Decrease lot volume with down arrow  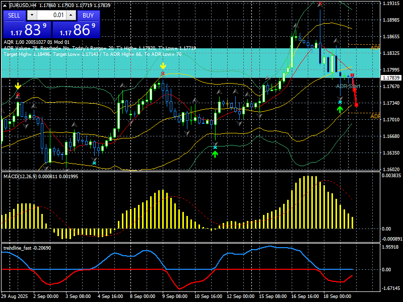click(x=32, y=15)
